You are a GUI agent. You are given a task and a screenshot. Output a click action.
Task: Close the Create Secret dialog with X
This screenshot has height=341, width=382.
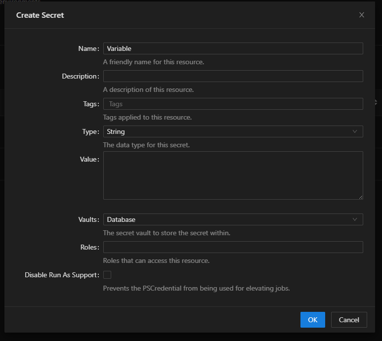[361, 15]
